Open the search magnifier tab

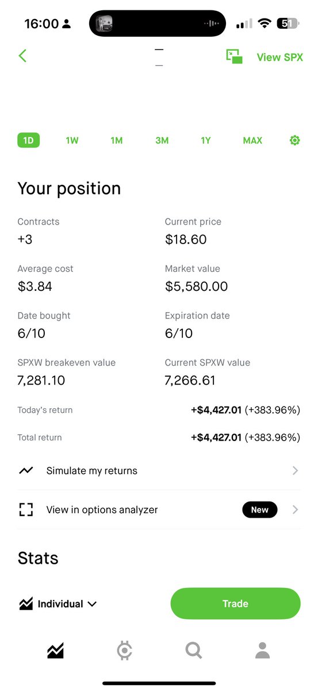[194, 651]
